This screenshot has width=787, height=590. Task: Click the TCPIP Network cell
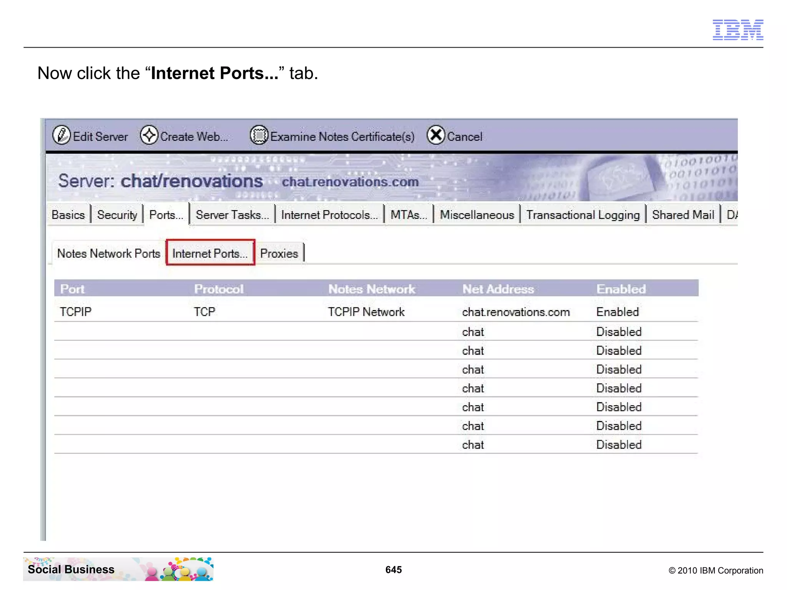(x=366, y=312)
